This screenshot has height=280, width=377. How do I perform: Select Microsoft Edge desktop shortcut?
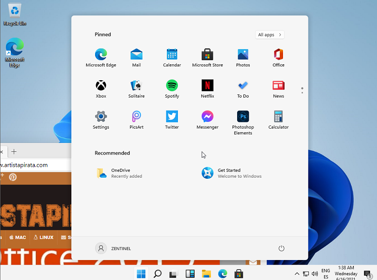click(x=15, y=52)
